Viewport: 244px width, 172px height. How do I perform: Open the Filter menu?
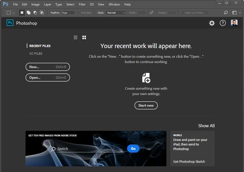(x=82, y=4)
